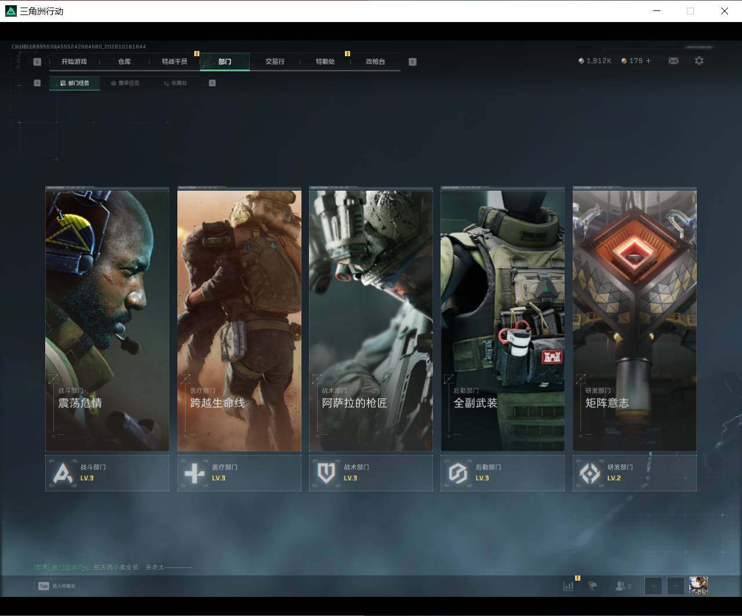Open the stats bar-chart icon

568,586
